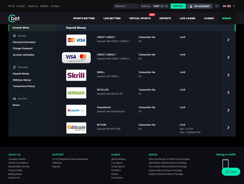Go to LIVE BETTING

coord(112,18)
